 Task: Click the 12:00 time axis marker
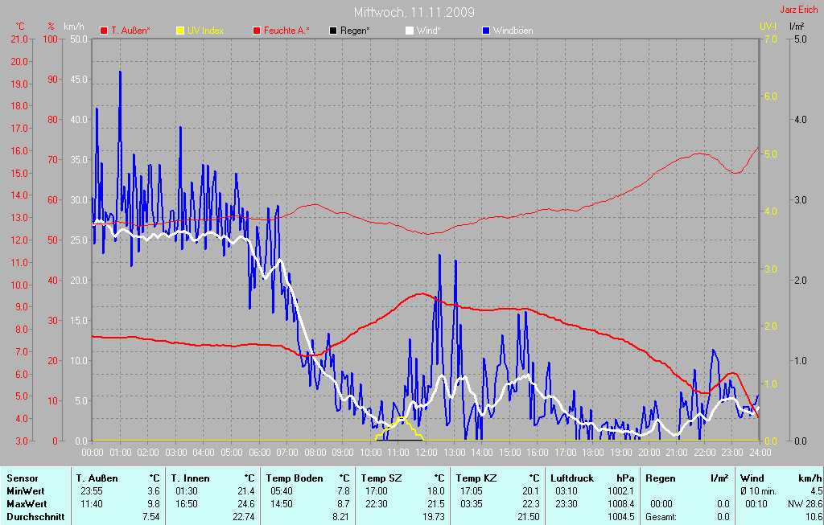[426, 452]
